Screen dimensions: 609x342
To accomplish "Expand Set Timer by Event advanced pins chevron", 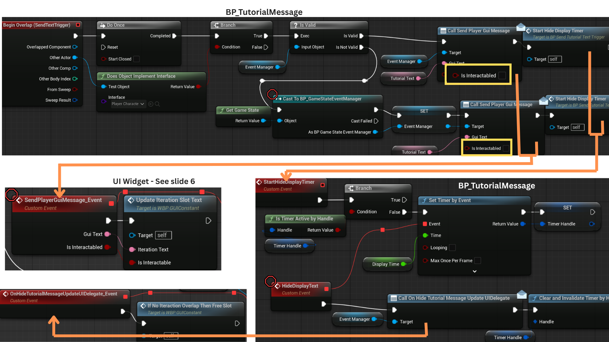I will click(x=475, y=271).
